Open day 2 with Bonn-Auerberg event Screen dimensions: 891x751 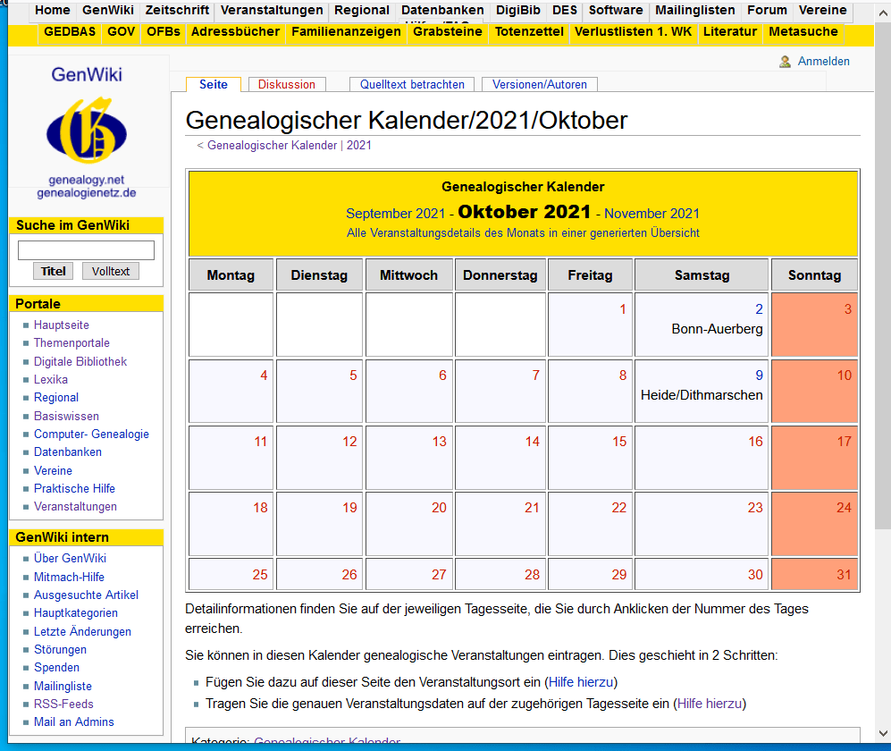point(759,309)
